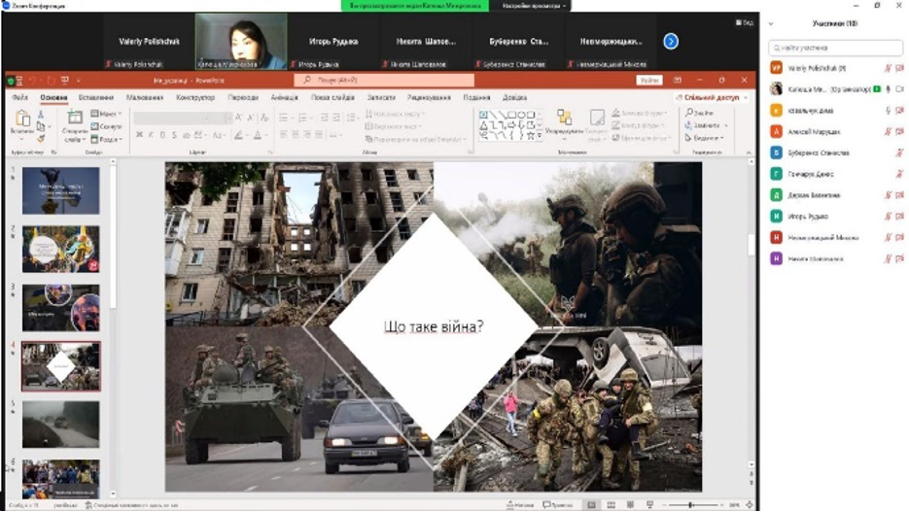Click the Undo arrow in the title bar

click(31, 81)
